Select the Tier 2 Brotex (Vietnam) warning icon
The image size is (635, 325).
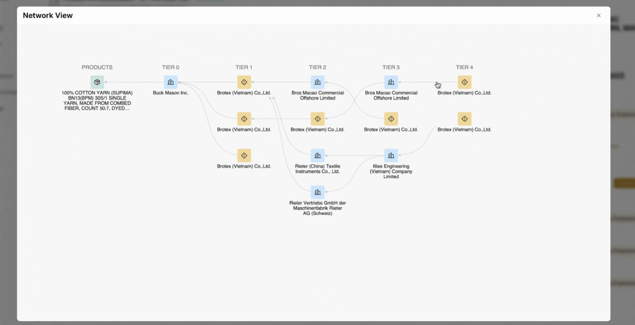[x=317, y=119]
